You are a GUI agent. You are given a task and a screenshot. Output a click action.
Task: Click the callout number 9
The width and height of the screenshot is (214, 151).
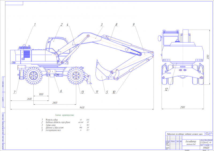point(133,25)
